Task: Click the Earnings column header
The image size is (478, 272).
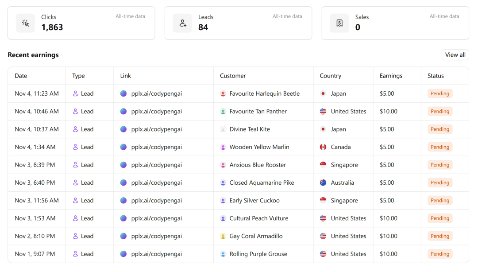Action: (x=391, y=76)
